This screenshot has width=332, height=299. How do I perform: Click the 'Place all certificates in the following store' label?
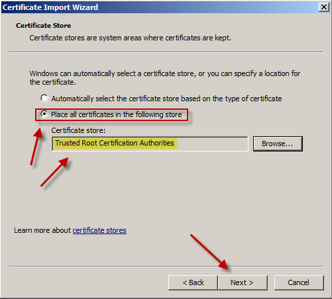tap(117, 114)
